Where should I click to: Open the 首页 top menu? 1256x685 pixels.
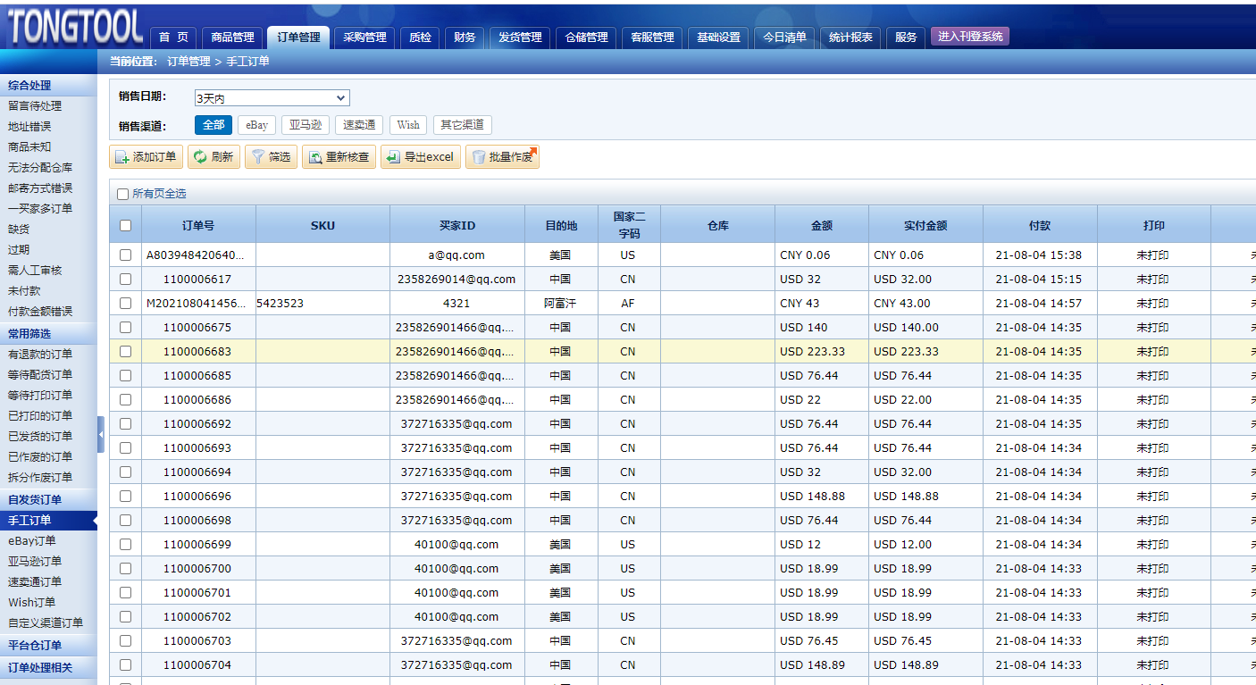(x=173, y=38)
